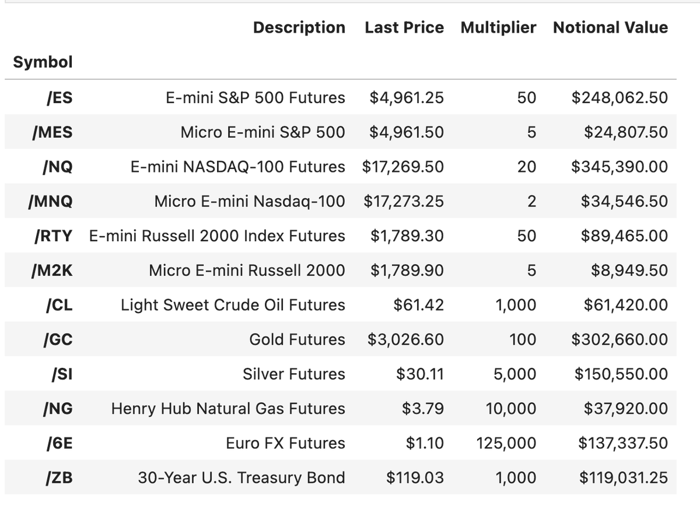This screenshot has height=506, width=700.
Task: Click the /NQ symbol cell
Action: coord(57,167)
